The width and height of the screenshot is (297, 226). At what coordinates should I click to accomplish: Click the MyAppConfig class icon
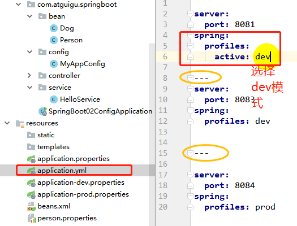pyautogui.click(x=54, y=64)
